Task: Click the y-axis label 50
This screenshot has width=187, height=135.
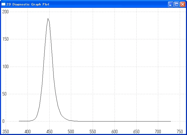Action: (4, 94)
